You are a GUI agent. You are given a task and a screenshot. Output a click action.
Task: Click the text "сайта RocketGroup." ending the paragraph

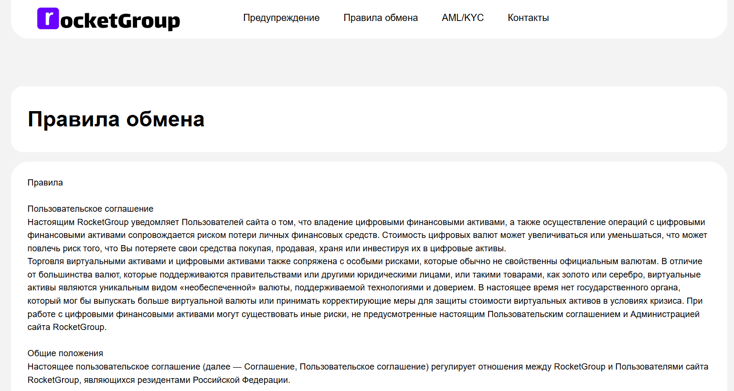pos(67,327)
